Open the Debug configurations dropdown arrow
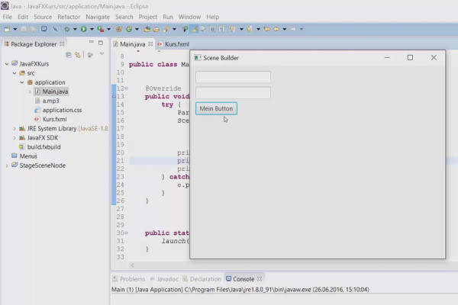Viewport: 458px width, 305px height. pos(75,29)
